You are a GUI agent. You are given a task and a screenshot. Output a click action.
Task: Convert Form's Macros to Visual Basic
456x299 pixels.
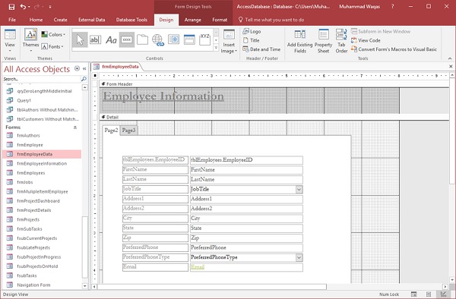394,49
